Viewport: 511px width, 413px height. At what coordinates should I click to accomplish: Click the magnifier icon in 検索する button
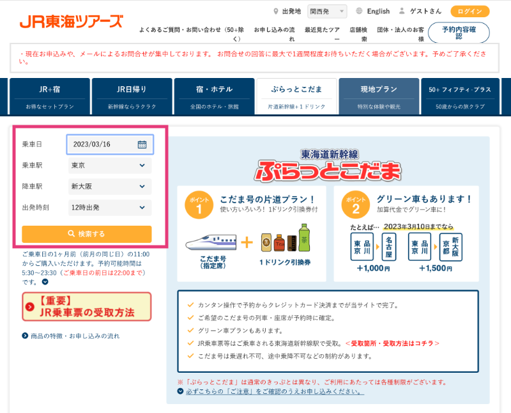71,233
